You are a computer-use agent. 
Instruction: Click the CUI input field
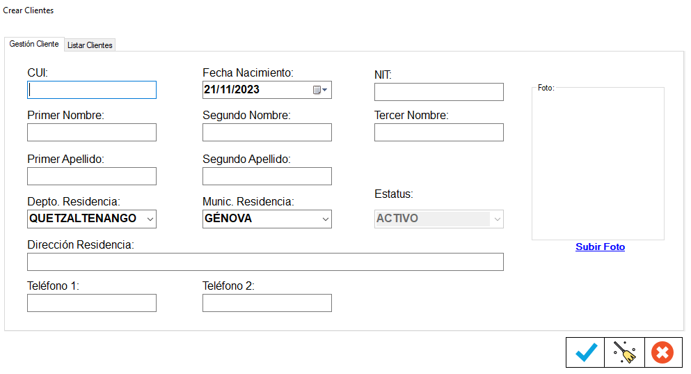pyautogui.click(x=92, y=90)
